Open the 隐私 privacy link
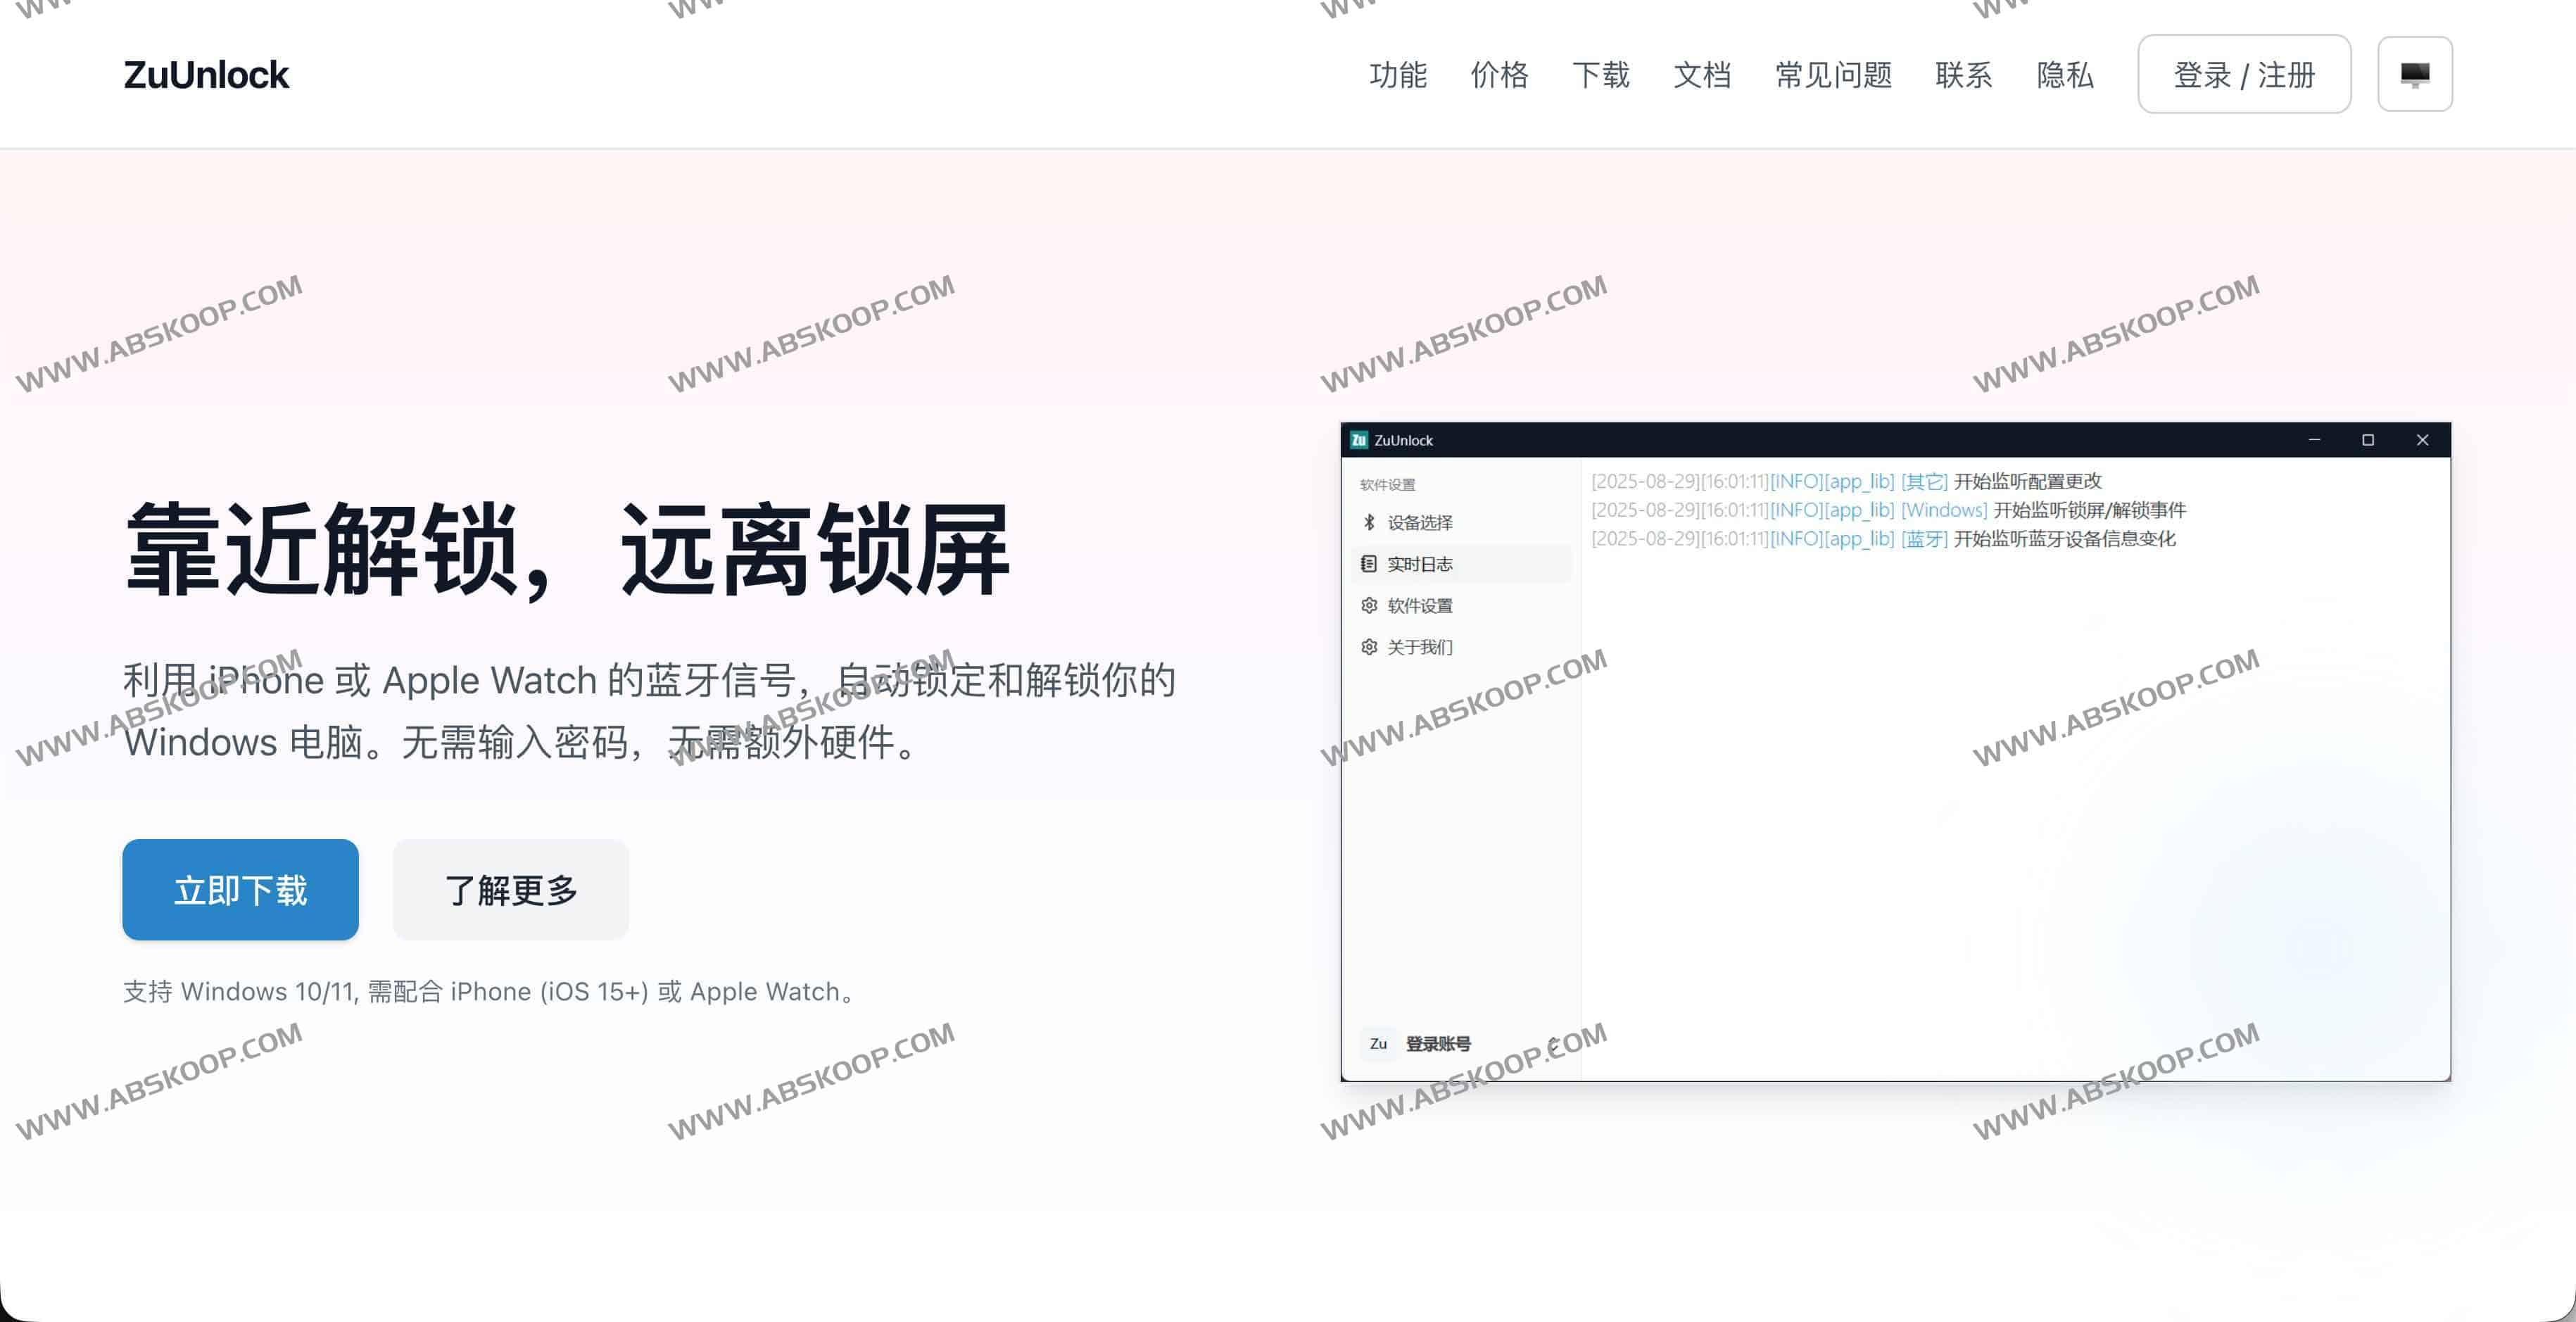 click(2064, 75)
